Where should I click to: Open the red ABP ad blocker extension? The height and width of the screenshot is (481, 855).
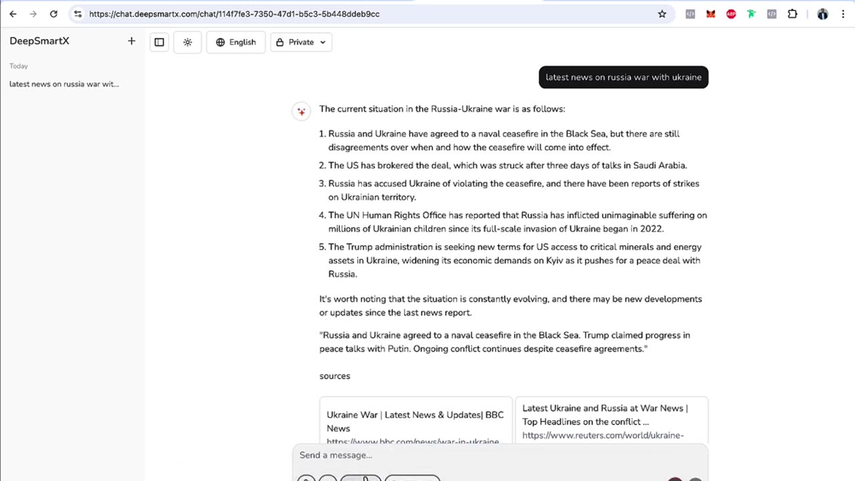pyautogui.click(x=731, y=13)
